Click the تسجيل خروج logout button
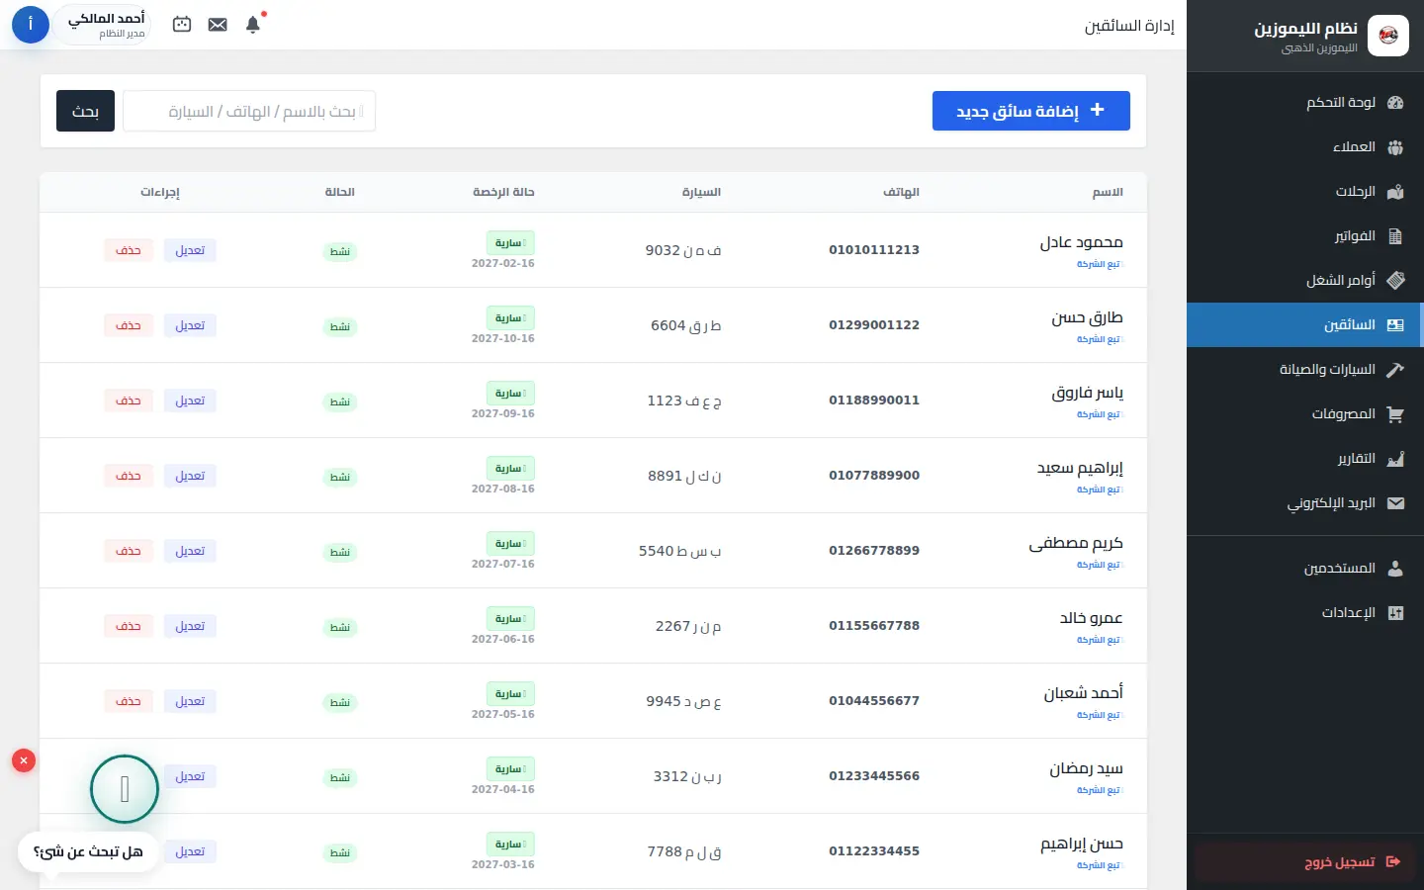 1305,862
